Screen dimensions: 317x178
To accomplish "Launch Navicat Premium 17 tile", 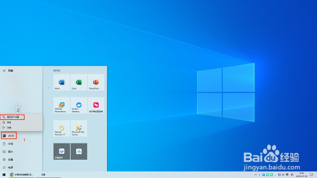I will pyautogui.click(x=61, y=129).
